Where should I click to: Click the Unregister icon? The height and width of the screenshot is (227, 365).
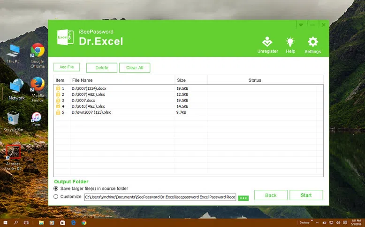[267, 42]
